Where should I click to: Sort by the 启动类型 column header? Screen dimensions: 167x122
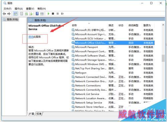click(x=133, y=25)
